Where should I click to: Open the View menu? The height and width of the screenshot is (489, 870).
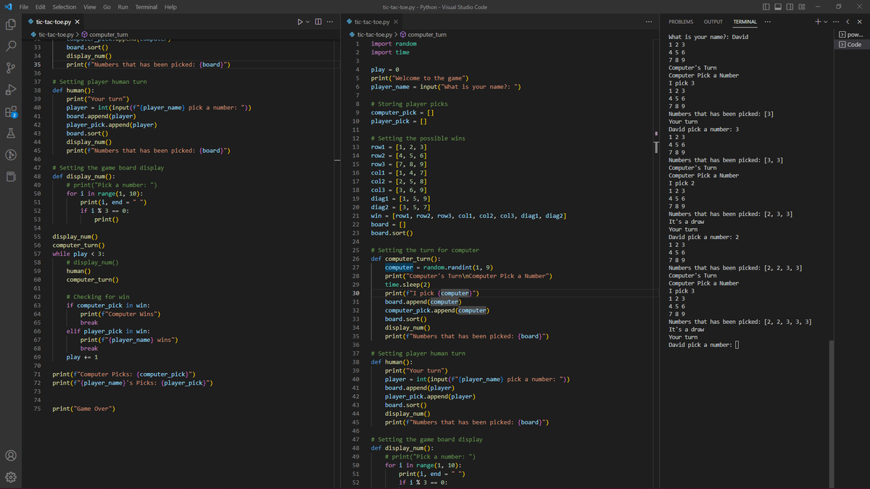(90, 7)
